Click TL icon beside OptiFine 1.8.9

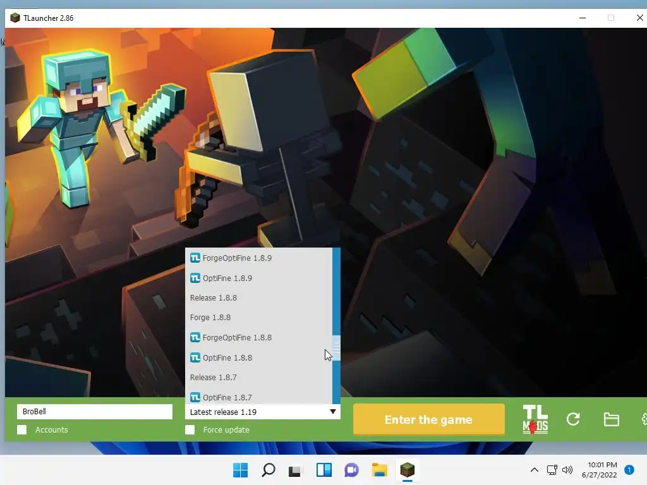coord(195,278)
